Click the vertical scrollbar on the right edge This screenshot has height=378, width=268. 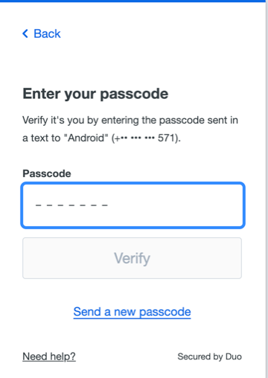(x=267, y=189)
